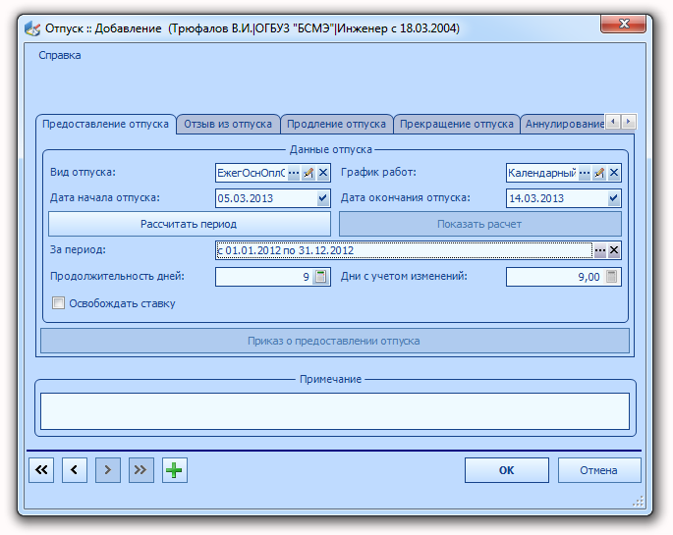
Task: Click inside the Примечание text area
Action: 334,411
